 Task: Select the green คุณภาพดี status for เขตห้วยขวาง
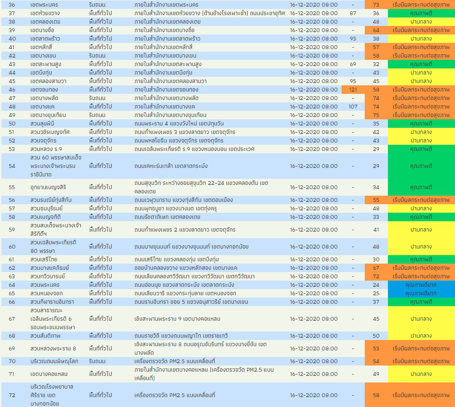coord(421,13)
